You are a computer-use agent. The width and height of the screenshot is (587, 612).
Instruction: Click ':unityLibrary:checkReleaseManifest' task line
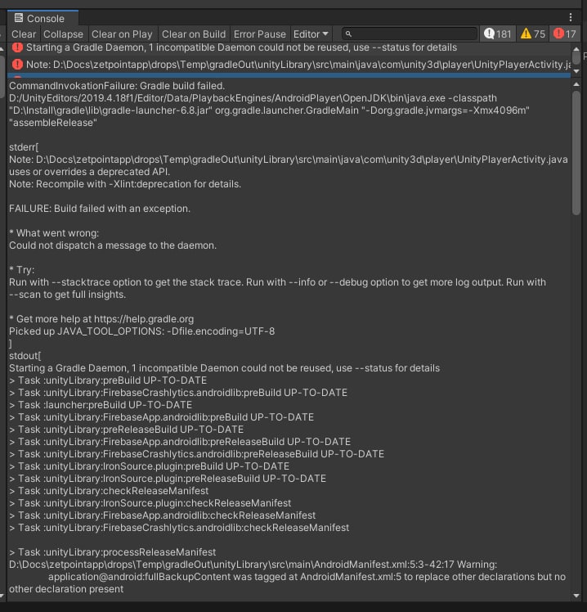109,491
